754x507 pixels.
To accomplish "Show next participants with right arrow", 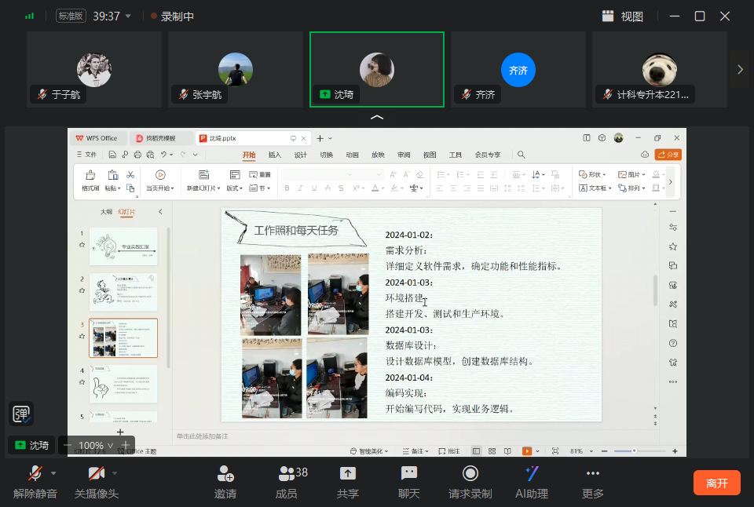I will tap(740, 69).
